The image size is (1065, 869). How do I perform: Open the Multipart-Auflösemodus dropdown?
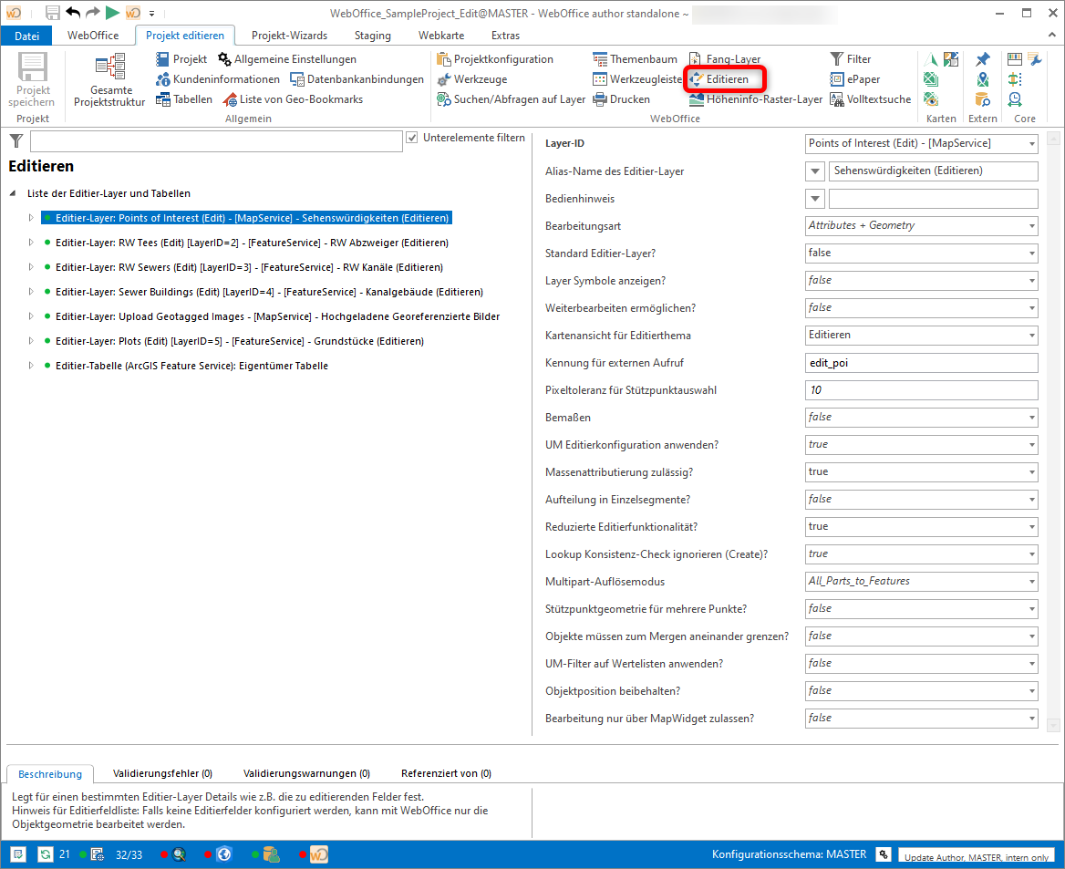coord(1030,581)
